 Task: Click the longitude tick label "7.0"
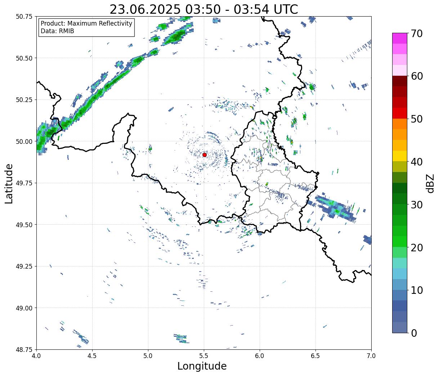(371, 356)
